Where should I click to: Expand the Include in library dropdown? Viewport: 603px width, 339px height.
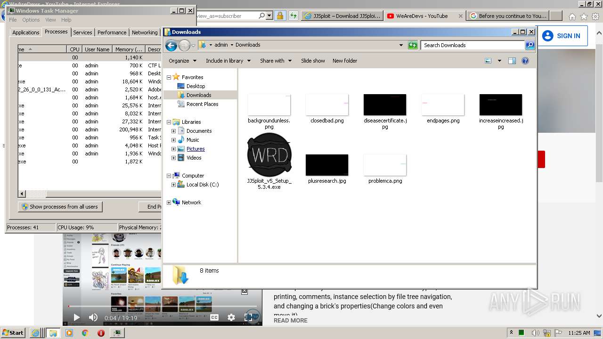pyautogui.click(x=228, y=61)
